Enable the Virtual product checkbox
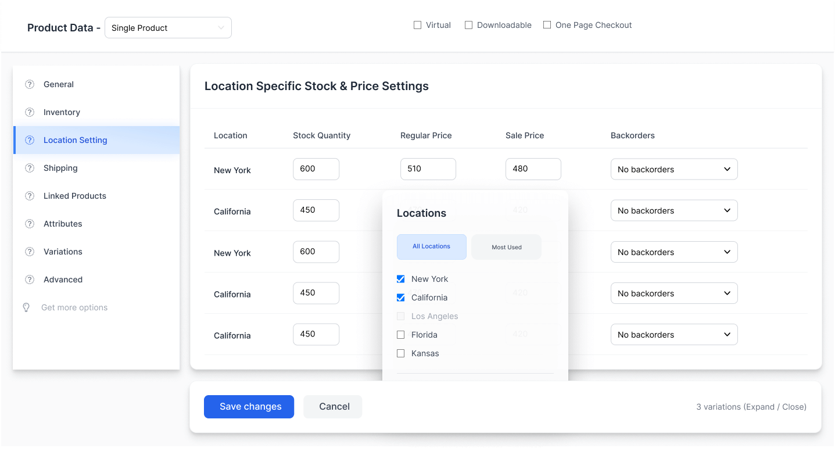 pos(417,24)
